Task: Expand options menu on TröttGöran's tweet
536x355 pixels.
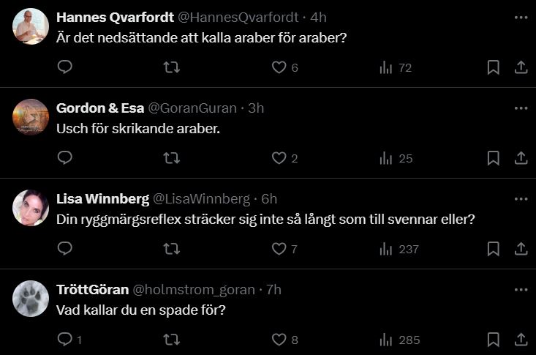Action: [521, 289]
